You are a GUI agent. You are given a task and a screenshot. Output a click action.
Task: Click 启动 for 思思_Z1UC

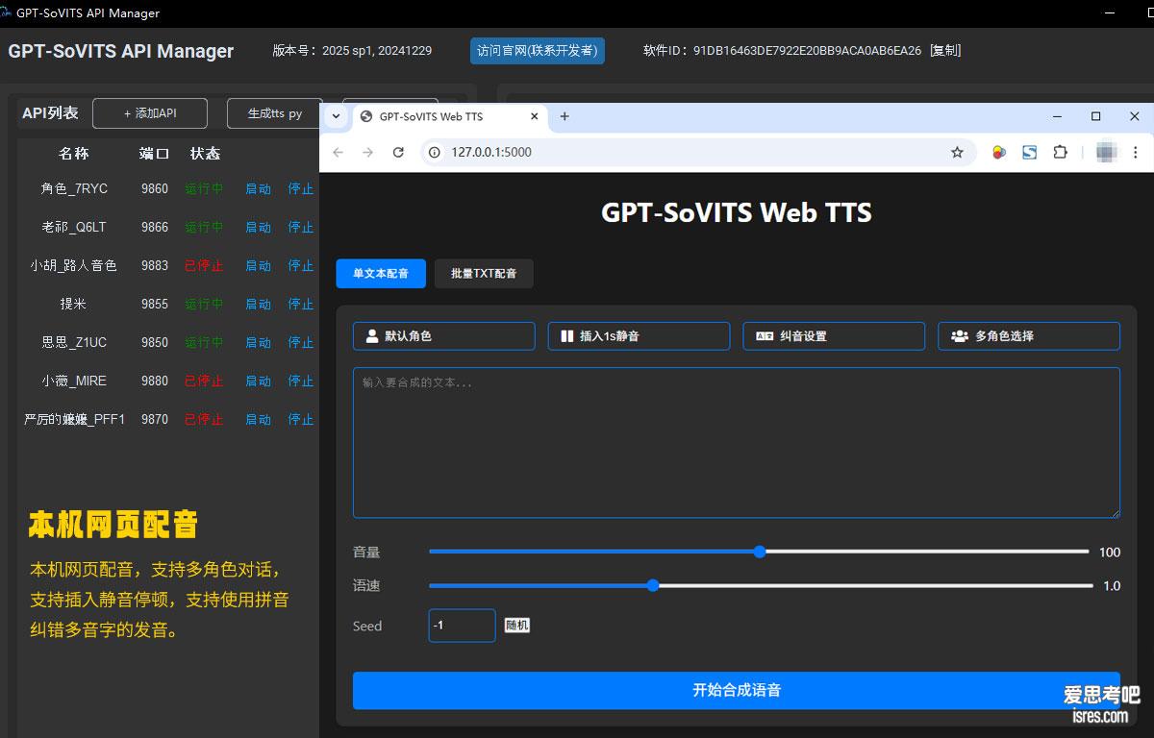(x=258, y=343)
